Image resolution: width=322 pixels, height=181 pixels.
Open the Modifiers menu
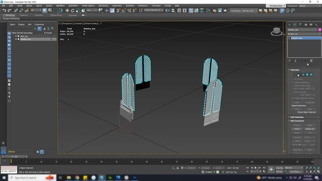coord(60,6)
